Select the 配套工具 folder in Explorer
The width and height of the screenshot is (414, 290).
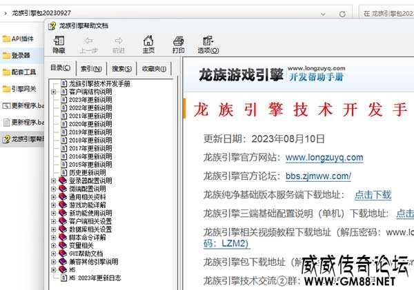tap(19, 72)
